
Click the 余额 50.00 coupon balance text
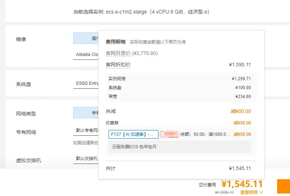[x=205, y=134]
